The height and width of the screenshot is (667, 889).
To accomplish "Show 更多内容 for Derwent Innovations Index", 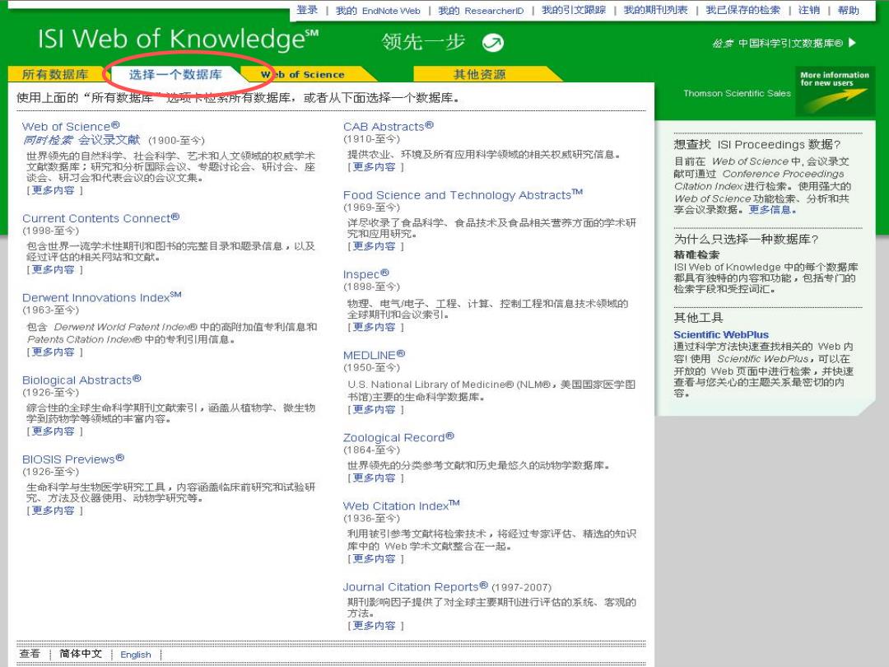I will (54, 352).
